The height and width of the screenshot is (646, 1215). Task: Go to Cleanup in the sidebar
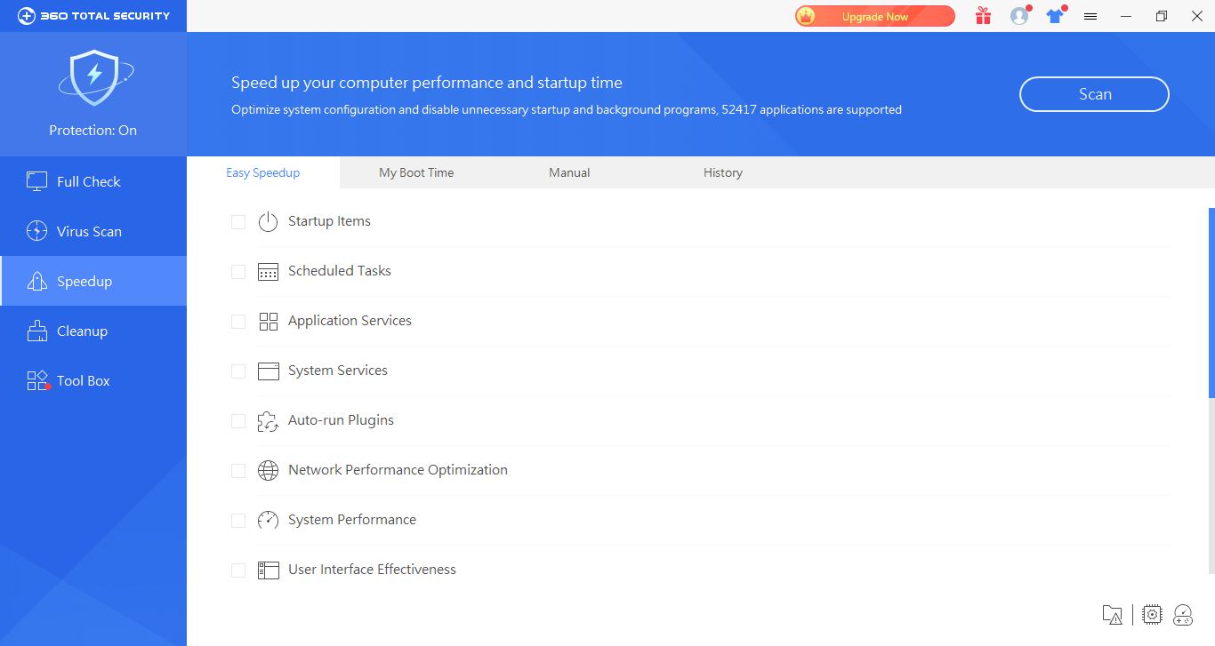pyautogui.click(x=82, y=331)
